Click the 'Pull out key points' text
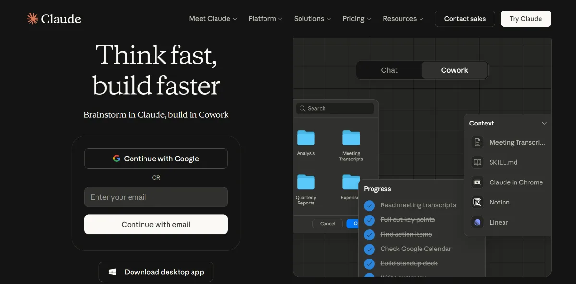This screenshot has width=576, height=284. pos(408,220)
